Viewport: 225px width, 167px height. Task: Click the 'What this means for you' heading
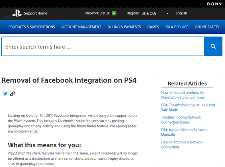(x=45, y=145)
